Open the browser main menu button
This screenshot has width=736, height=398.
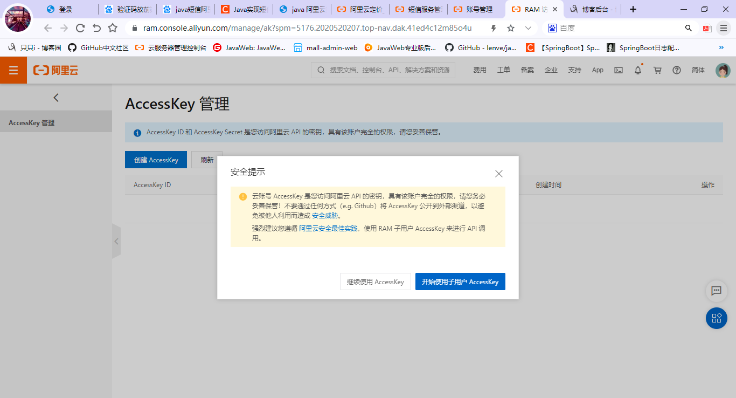click(x=724, y=28)
